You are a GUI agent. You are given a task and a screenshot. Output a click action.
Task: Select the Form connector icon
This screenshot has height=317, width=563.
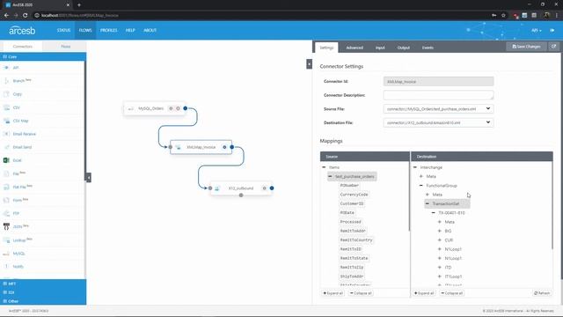6,200
